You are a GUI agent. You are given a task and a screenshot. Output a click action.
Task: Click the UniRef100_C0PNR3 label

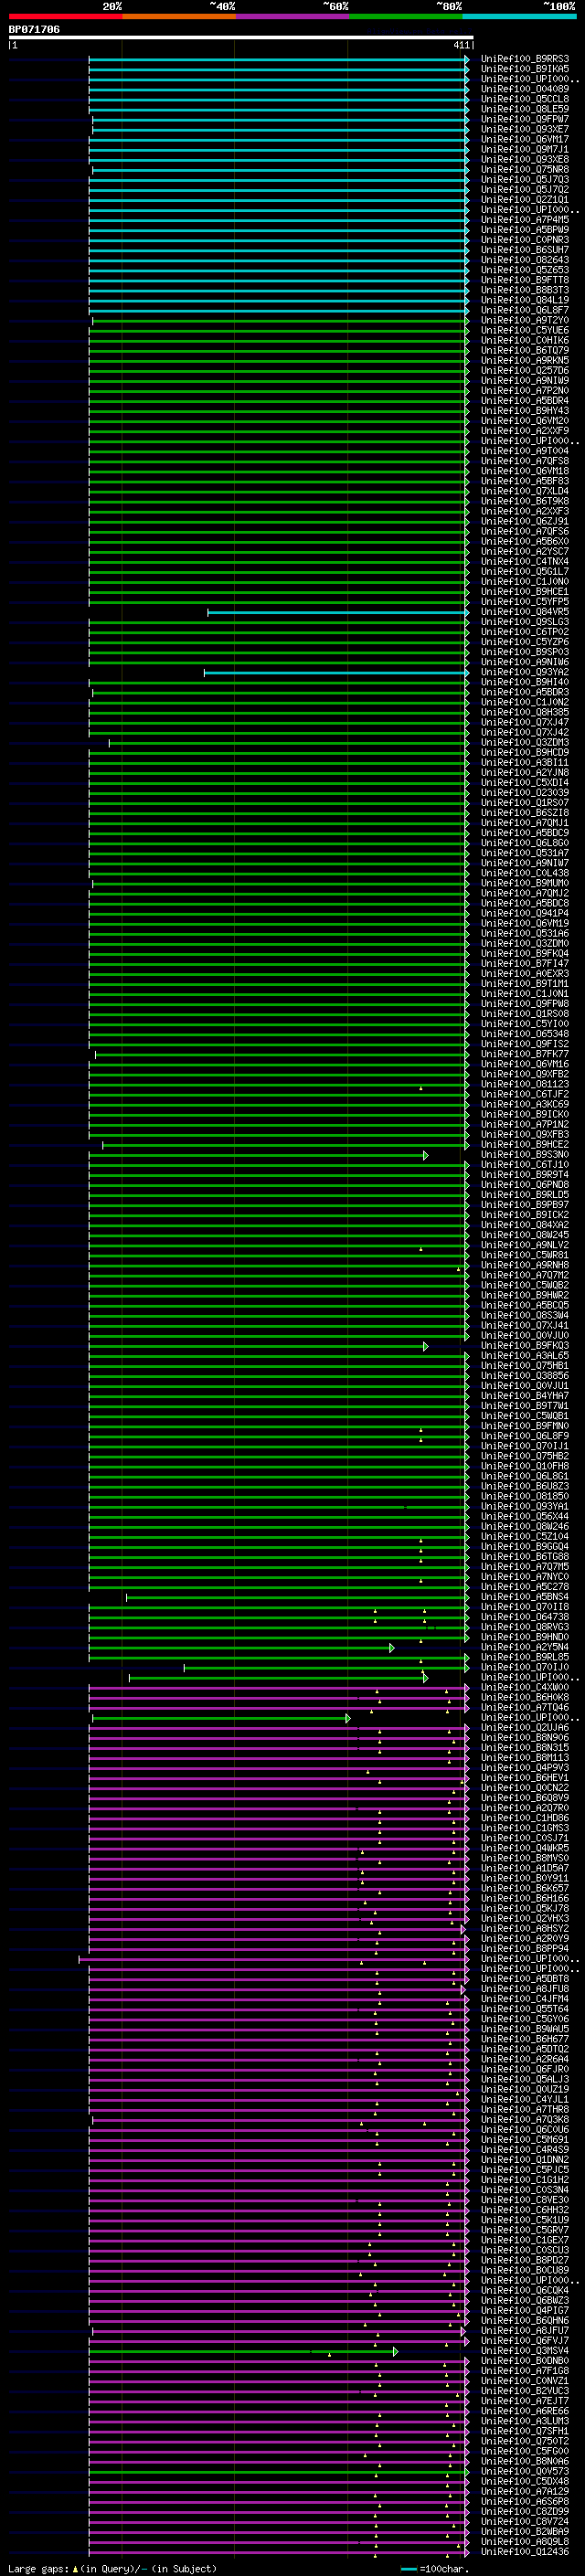(x=525, y=240)
